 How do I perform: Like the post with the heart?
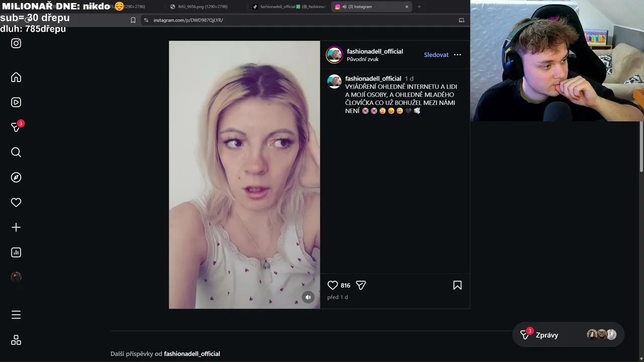tap(333, 285)
